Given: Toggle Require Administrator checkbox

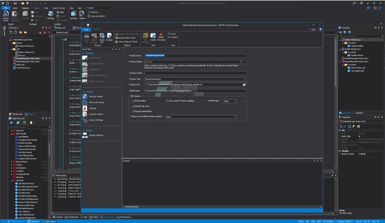Looking at the screenshot, I should (134, 111).
